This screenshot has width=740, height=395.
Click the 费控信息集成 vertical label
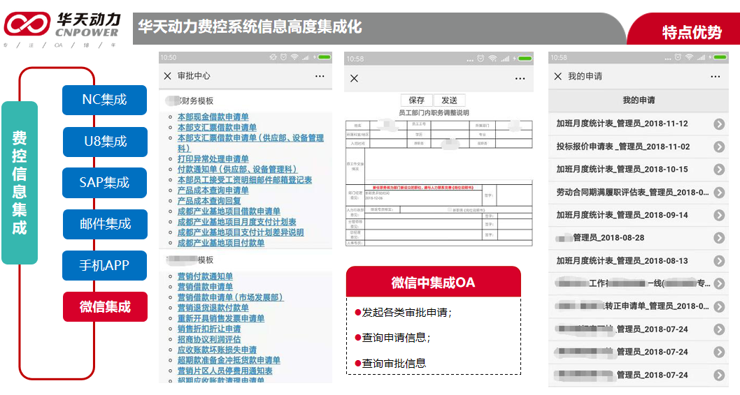pos(20,183)
